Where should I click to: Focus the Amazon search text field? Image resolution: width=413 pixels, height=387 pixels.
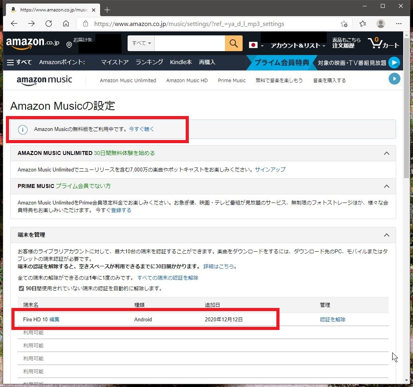pyautogui.click(x=190, y=43)
